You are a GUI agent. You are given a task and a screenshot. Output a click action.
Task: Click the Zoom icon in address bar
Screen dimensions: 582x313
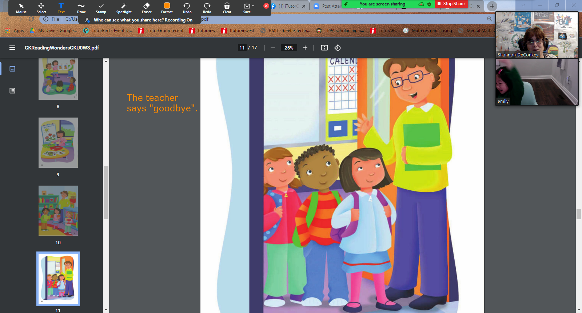[x=490, y=19]
